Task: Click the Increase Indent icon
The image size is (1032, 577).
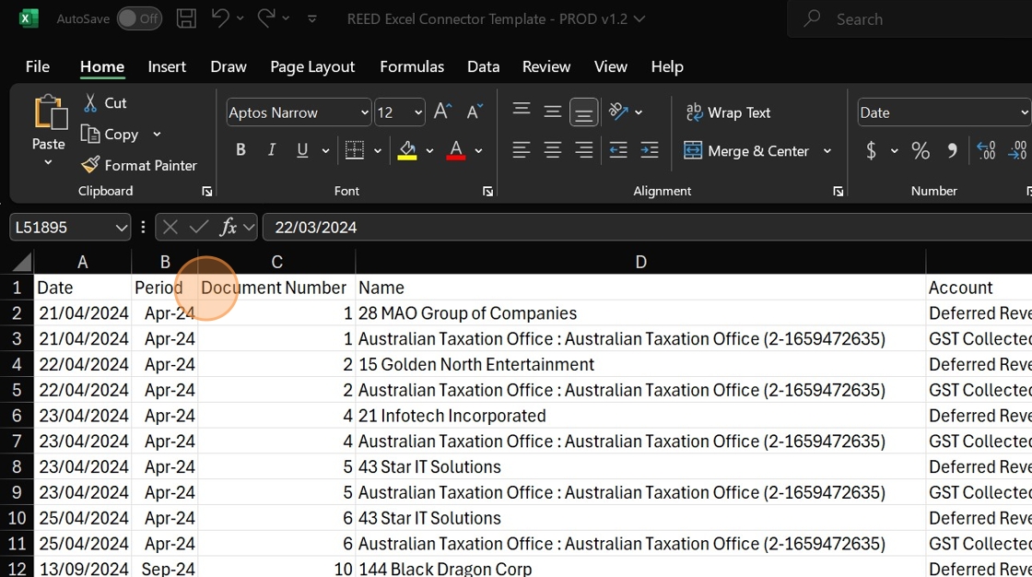Action: tap(650, 150)
